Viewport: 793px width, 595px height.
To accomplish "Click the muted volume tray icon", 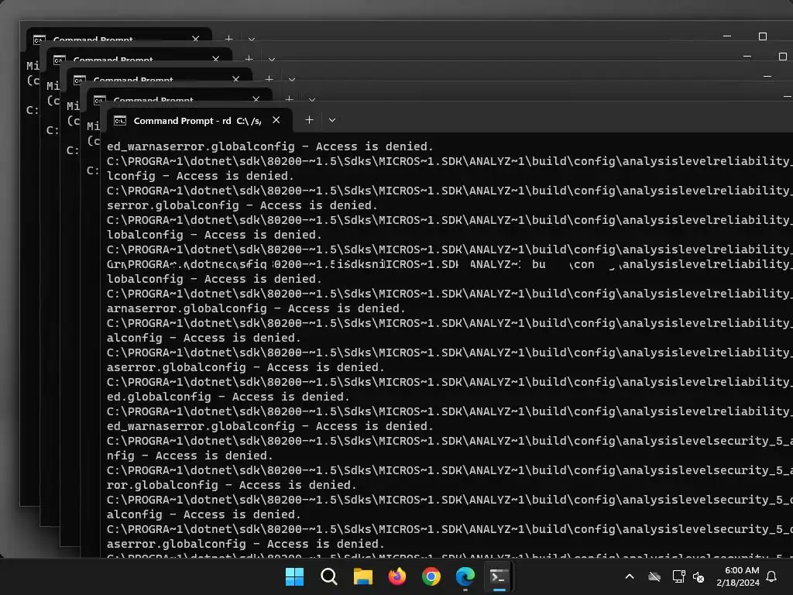I will [699, 576].
